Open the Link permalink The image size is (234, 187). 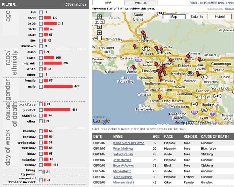tap(200, 3)
